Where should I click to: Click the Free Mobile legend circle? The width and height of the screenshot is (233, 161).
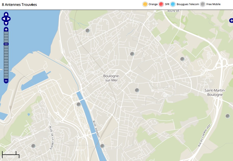203,4
